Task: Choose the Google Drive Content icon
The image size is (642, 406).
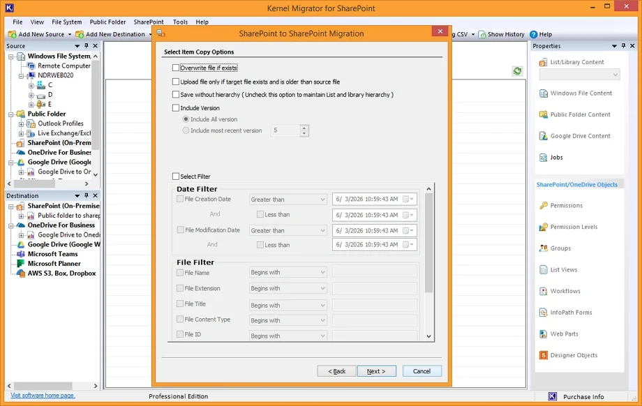Action: point(544,136)
